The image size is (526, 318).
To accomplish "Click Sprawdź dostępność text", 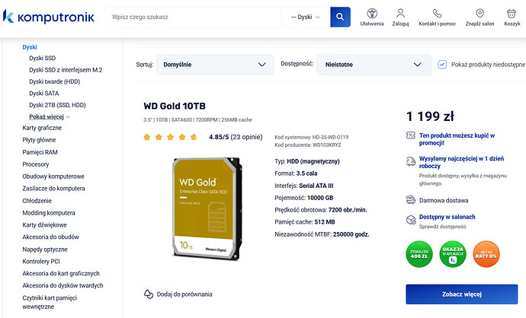I will tap(442, 227).
